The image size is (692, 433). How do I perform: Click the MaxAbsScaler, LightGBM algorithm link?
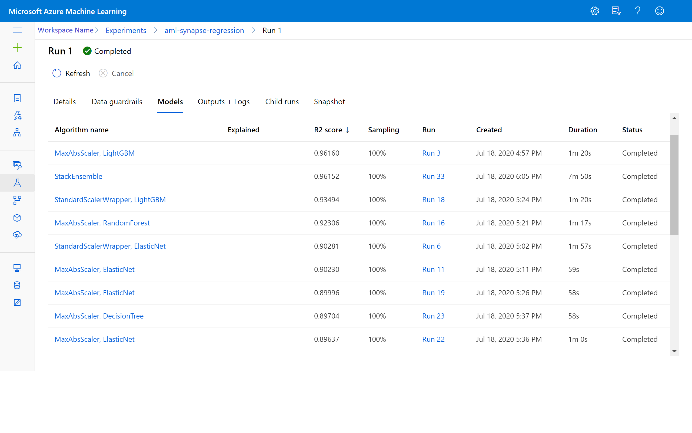tap(95, 153)
